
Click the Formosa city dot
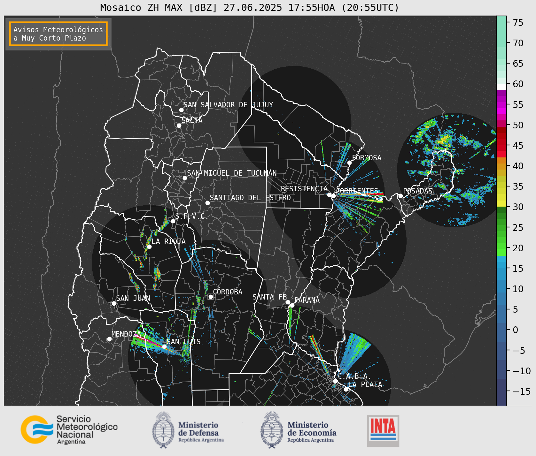coord(350,163)
